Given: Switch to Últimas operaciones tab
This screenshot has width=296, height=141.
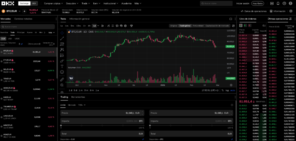Looking at the screenshot, I should point(278,19).
